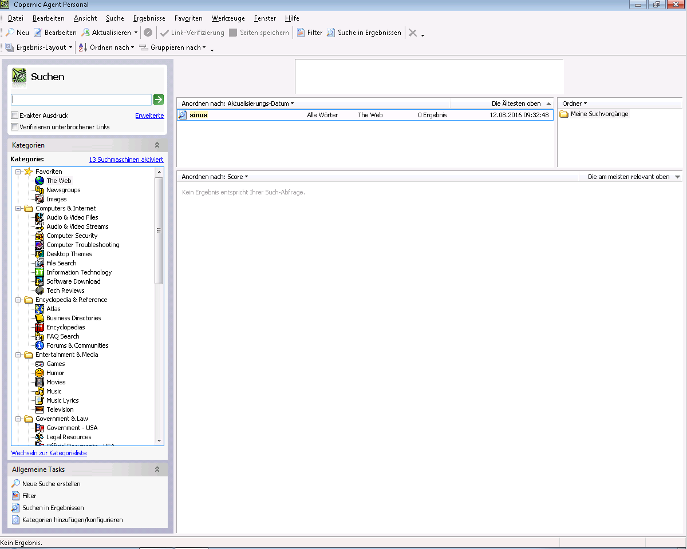Open the Favoriten menu
Image resolution: width=687 pixels, height=549 pixels.
188,18
